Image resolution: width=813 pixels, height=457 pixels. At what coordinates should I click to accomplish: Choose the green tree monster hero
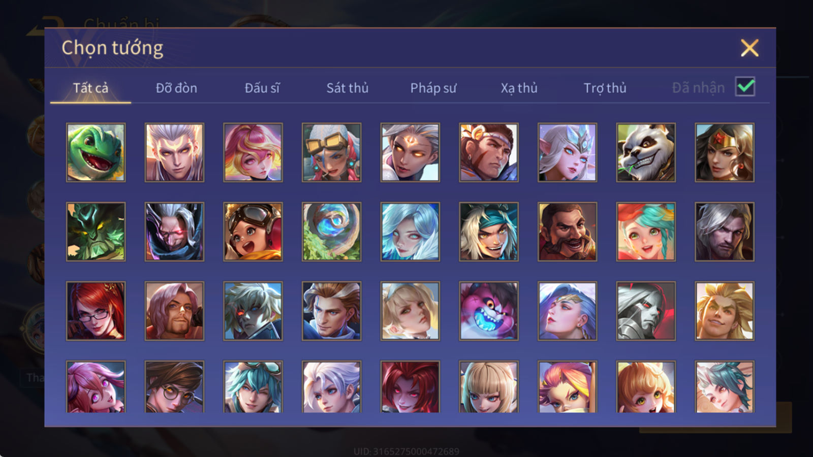click(x=96, y=232)
